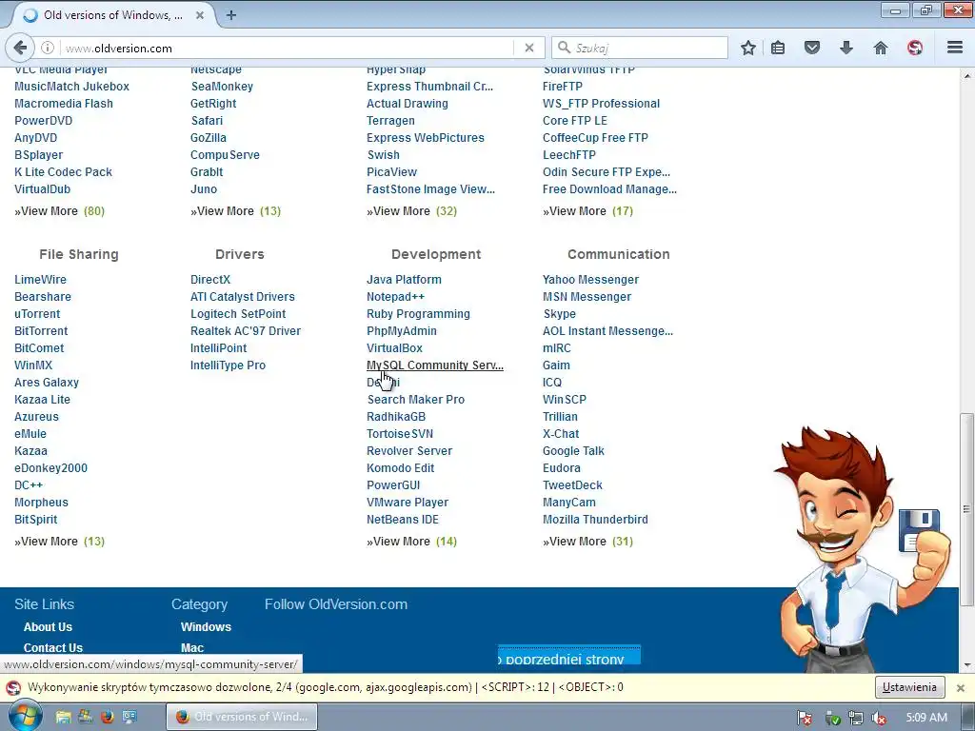Click the Action Center flag tray icon
975x731 pixels.
[x=805, y=718]
